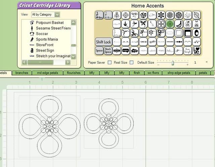Select the swooping bird key
Screen dimensions: 215x167
125,24
